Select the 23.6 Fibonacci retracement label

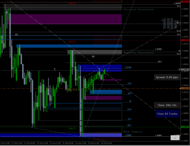pyautogui.click(x=130, y=83)
